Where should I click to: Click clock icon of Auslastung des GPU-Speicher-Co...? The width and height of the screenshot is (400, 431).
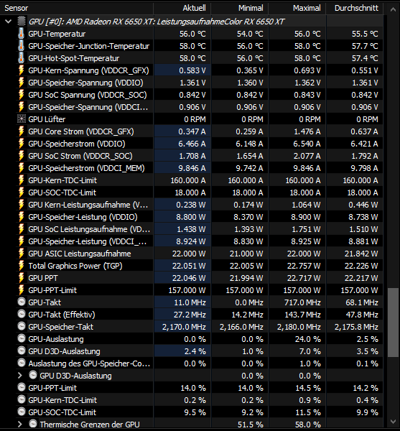coord(22,363)
